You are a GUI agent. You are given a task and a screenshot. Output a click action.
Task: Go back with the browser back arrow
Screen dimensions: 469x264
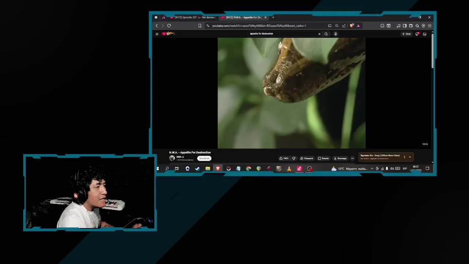click(x=157, y=26)
